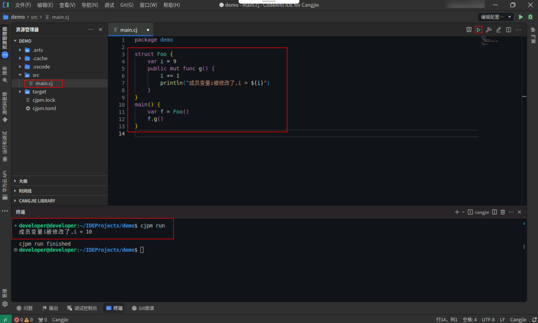Show additional activity bar views ellipsis
The height and width of the screenshot is (323, 538).
click(5, 211)
